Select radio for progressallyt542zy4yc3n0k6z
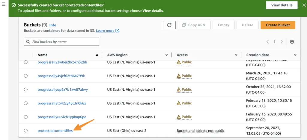307x140 pixels. click(x=26, y=103)
